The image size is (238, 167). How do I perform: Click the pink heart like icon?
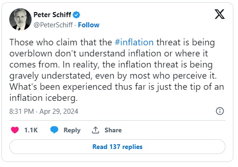(x=15, y=130)
